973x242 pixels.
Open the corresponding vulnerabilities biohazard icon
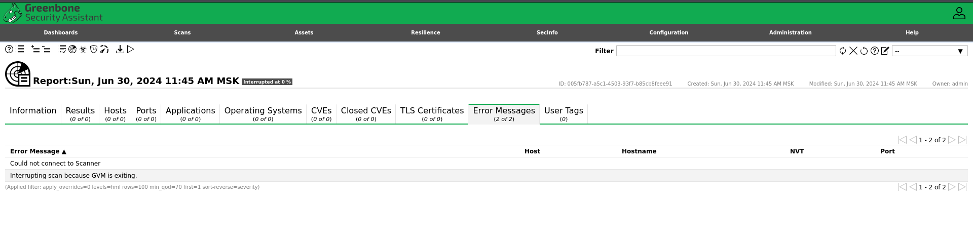[x=83, y=49]
